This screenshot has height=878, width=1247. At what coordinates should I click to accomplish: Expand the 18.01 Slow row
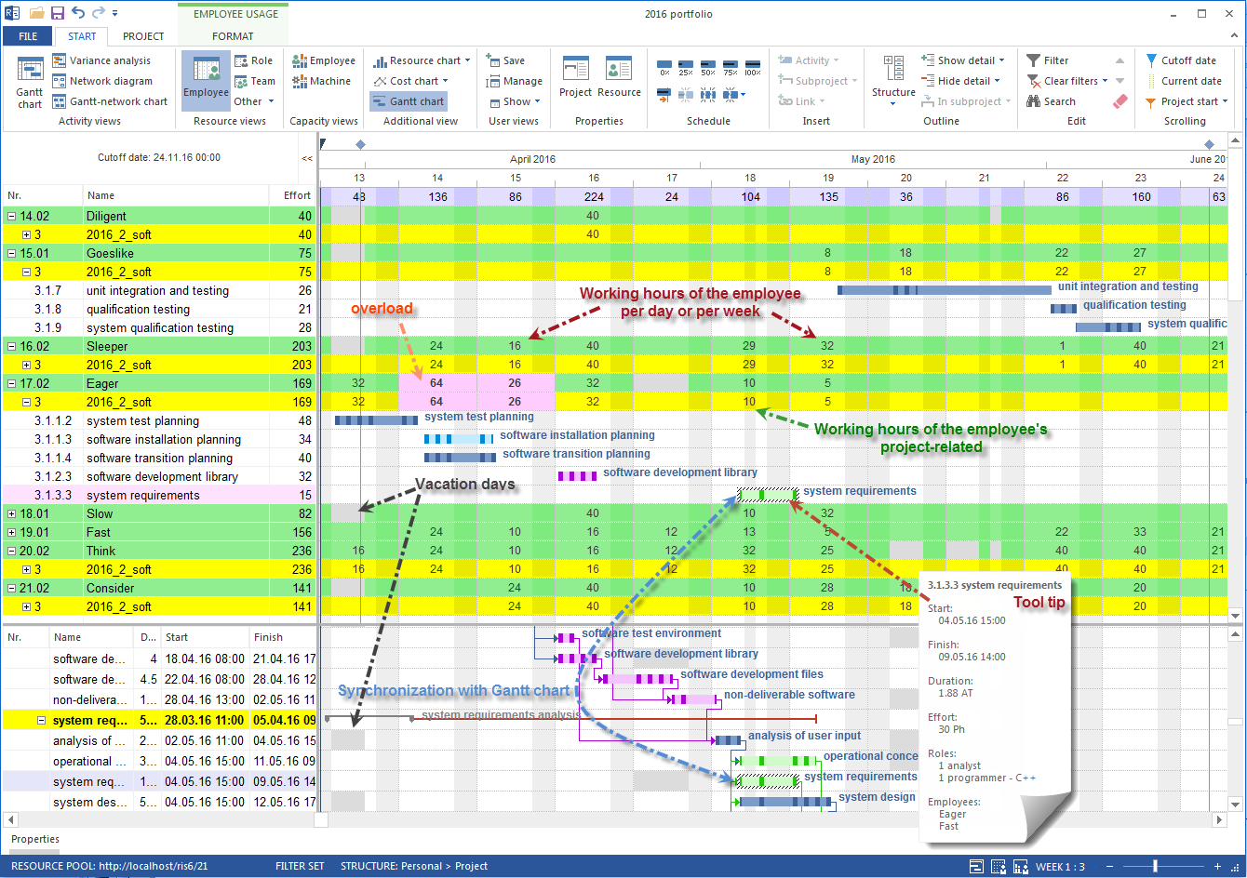point(12,513)
